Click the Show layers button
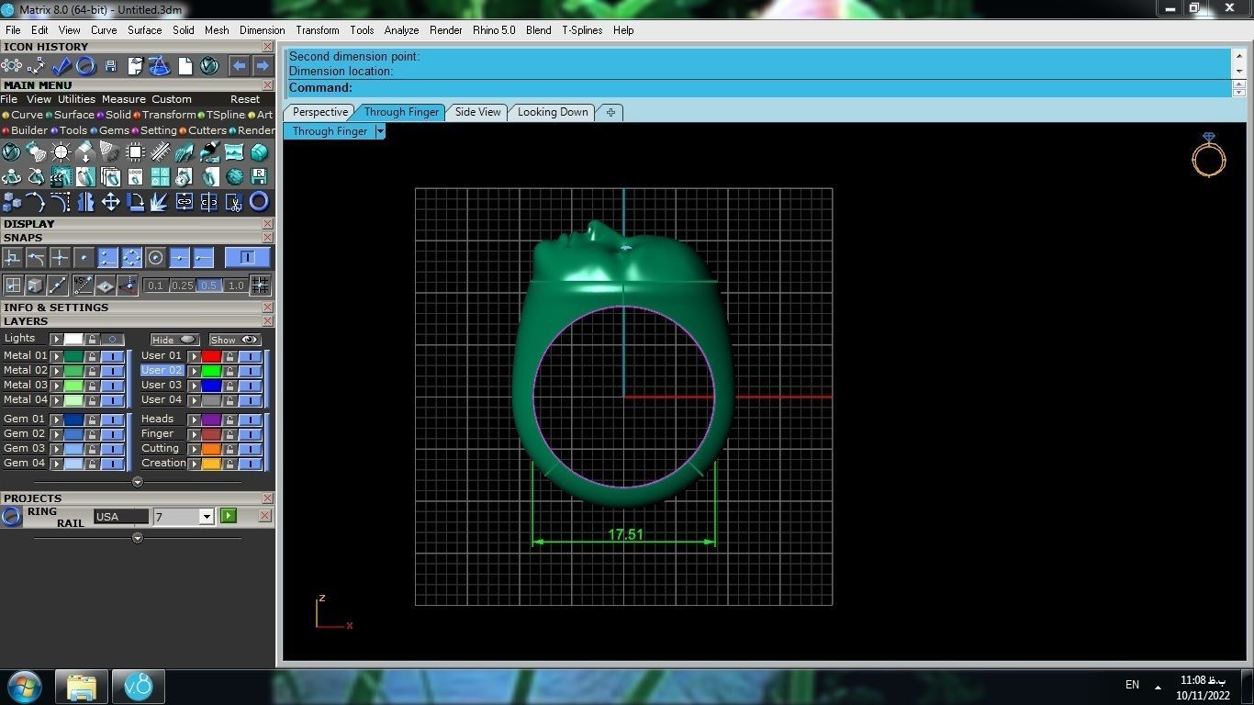The height and width of the screenshot is (705, 1254). point(235,340)
